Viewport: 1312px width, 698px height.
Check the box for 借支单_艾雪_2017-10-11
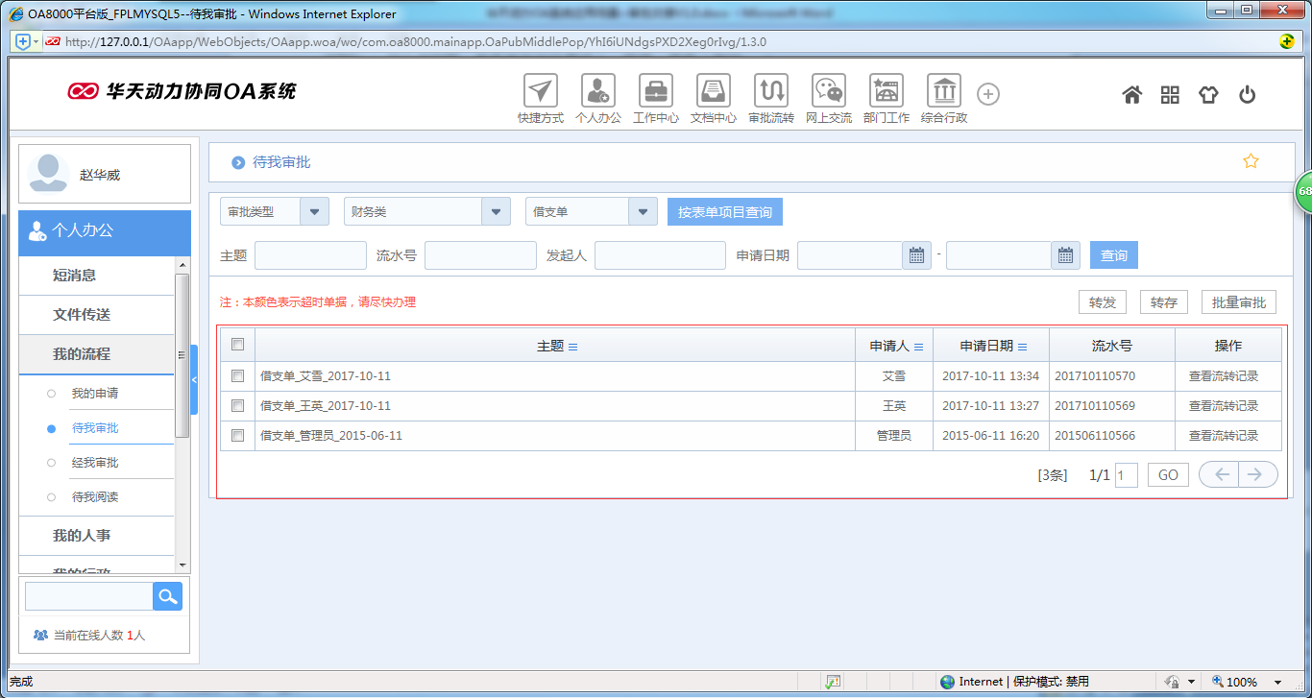[238, 376]
